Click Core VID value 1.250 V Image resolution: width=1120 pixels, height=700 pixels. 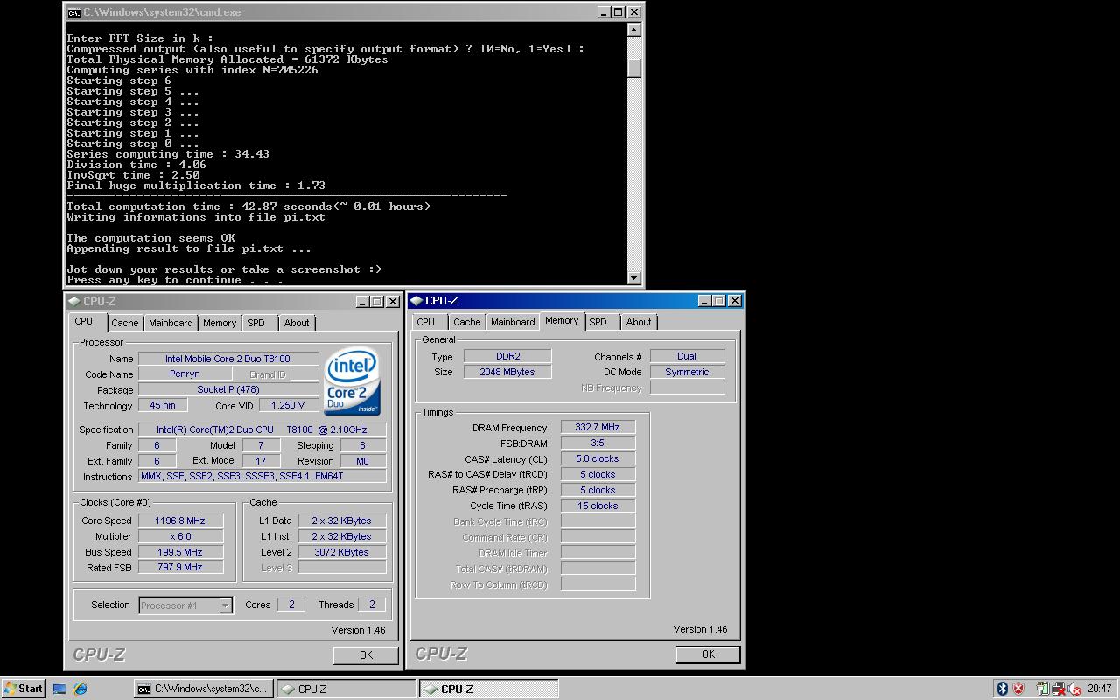coord(288,405)
